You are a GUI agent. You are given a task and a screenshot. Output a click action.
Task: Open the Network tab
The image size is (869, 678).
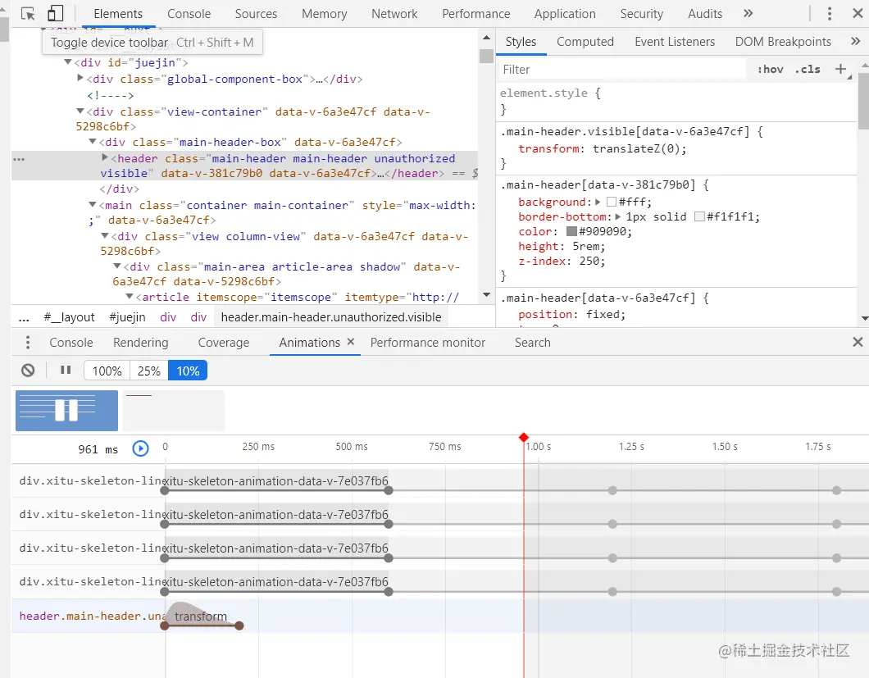(x=394, y=14)
